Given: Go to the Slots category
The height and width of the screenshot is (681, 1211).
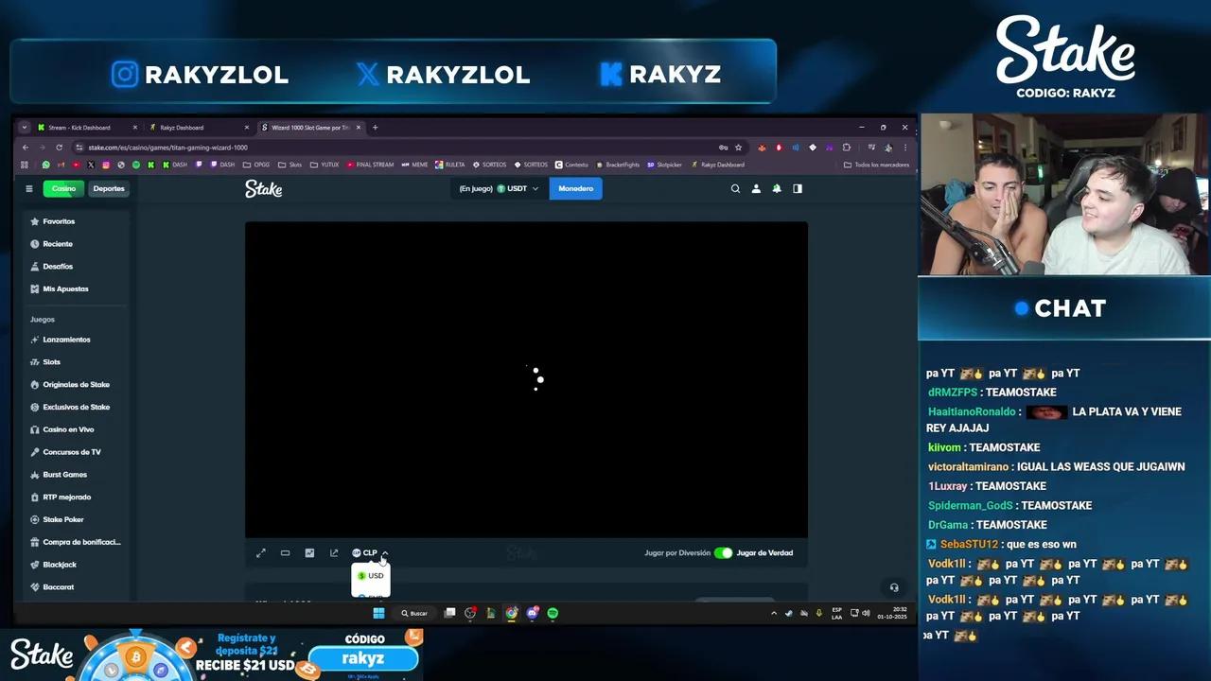Looking at the screenshot, I should pos(76,362).
